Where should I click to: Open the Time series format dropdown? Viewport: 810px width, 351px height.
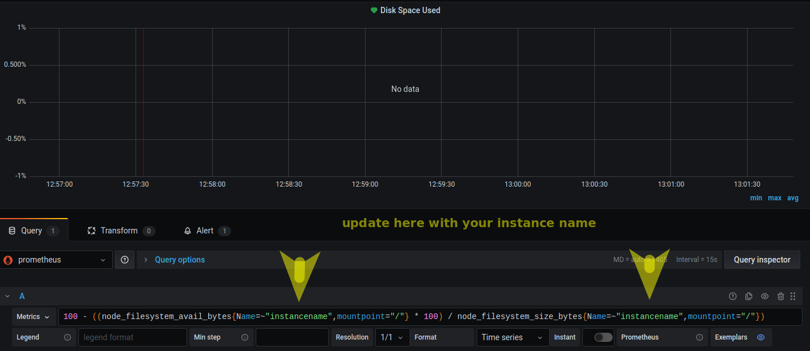pos(512,337)
